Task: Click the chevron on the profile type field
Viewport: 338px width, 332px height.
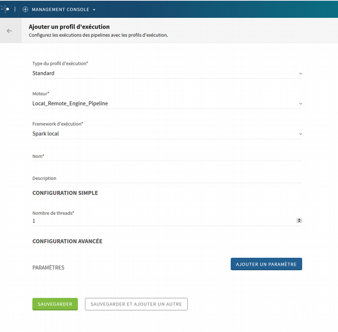Action: [x=300, y=73]
